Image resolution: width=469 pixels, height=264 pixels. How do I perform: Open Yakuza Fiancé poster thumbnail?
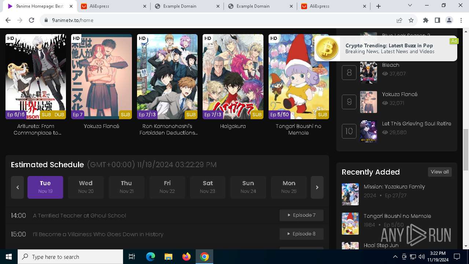pos(101,77)
